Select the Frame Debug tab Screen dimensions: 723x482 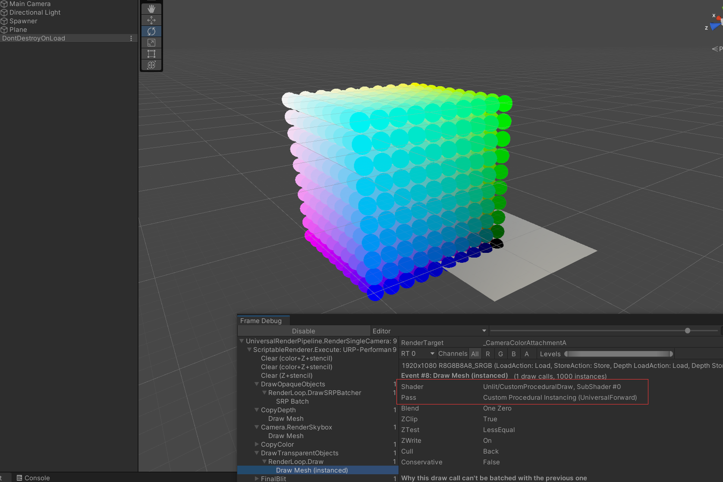[262, 320]
